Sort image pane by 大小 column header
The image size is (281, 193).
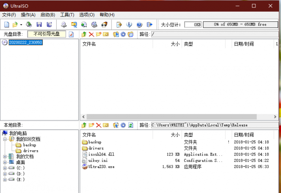(167, 44)
